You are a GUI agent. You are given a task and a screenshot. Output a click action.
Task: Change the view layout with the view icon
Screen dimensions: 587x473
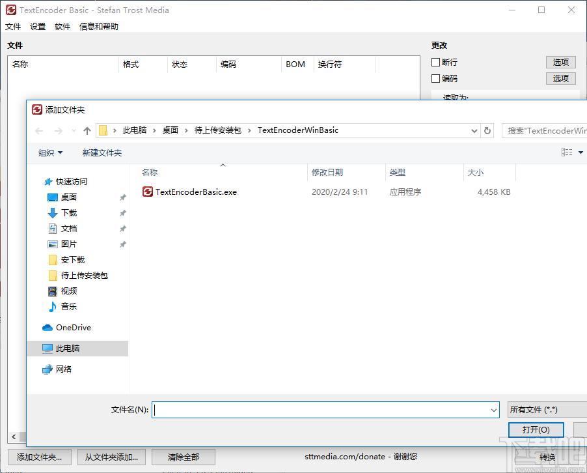coord(567,152)
